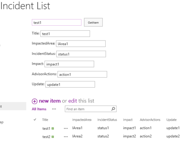Switch to the All Items view
Screen dimensions: 195x143
[x=39, y=109]
